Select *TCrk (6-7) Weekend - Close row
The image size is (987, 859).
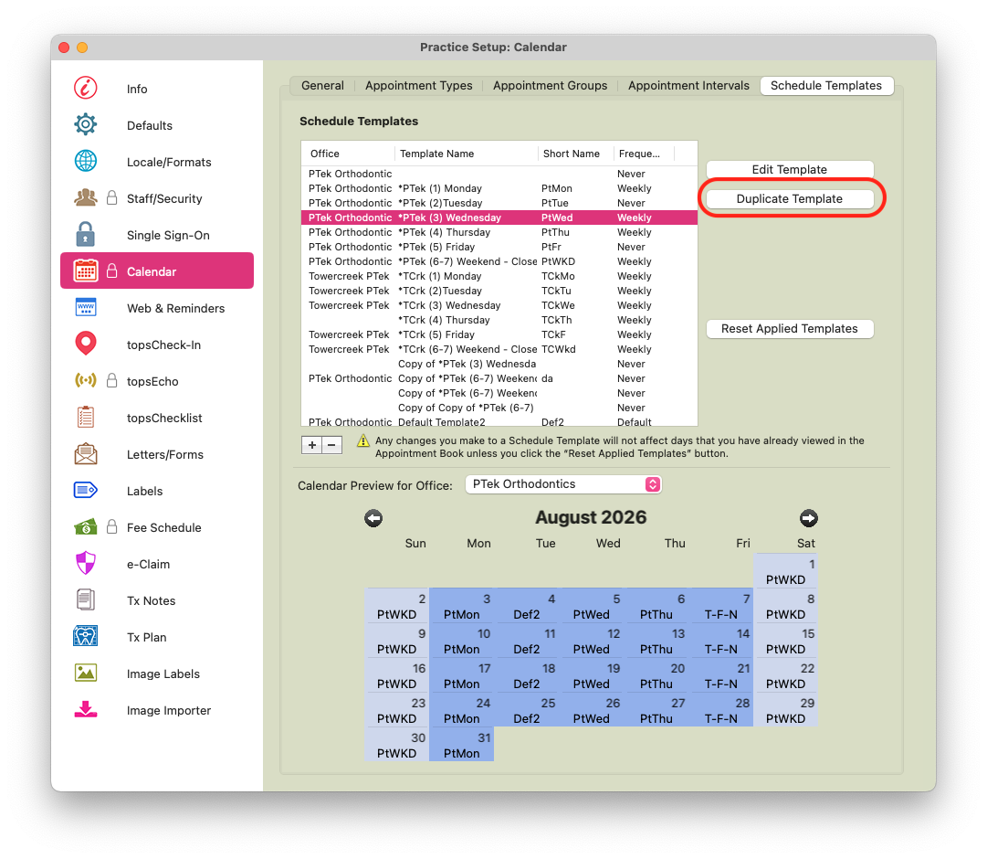499,349
